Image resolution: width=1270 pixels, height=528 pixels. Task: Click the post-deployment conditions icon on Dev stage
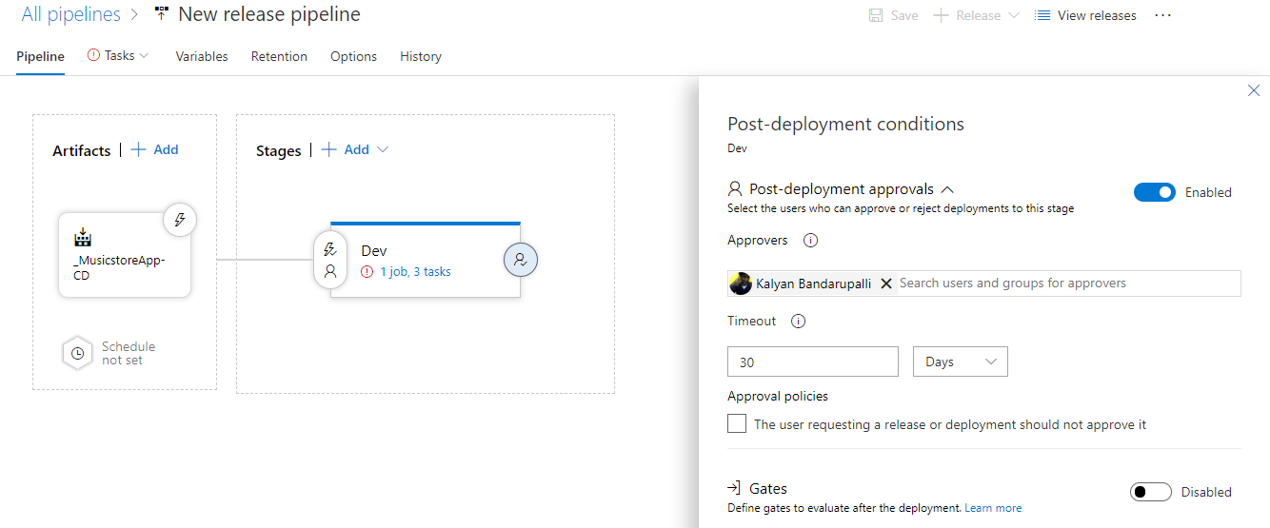521,259
